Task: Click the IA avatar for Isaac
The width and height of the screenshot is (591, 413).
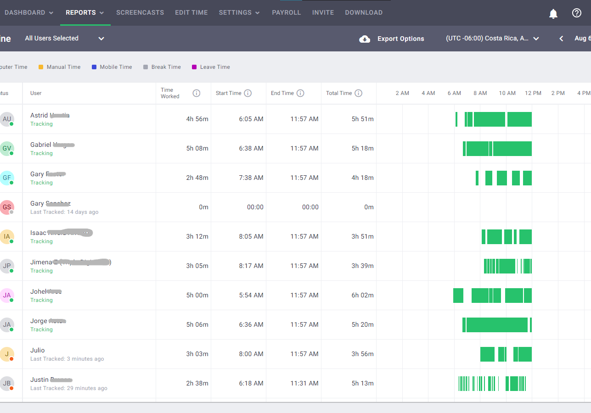Action: point(7,237)
